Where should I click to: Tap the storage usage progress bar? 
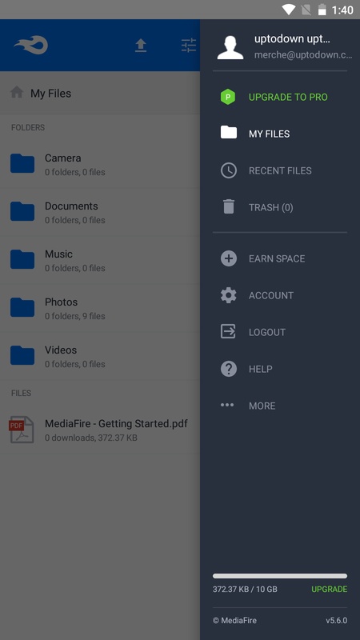(280, 576)
